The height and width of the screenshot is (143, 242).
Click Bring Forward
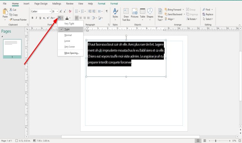[173, 10]
